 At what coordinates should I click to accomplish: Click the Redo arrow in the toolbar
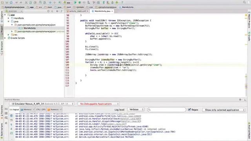click(21, 2)
